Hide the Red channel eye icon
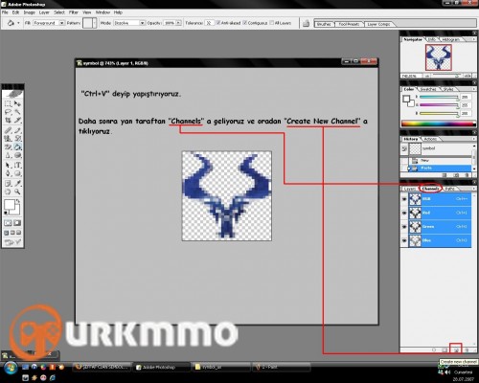The height and width of the screenshot is (383, 479). click(x=404, y=213)
